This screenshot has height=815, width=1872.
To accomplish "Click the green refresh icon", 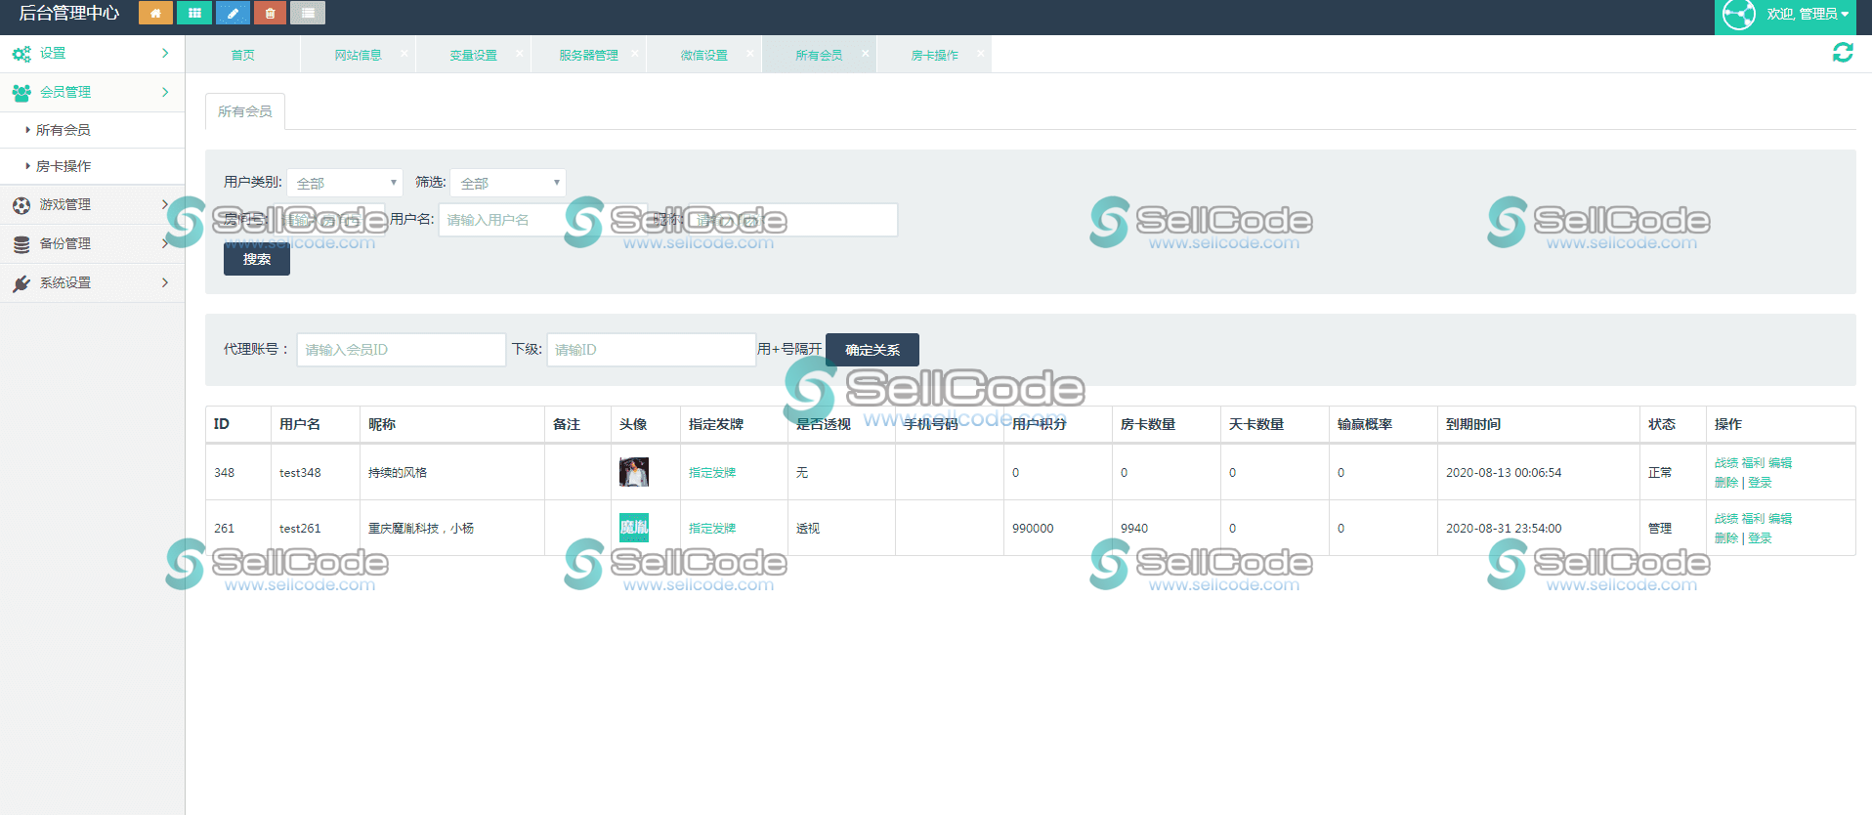I will pos(1842,53).
